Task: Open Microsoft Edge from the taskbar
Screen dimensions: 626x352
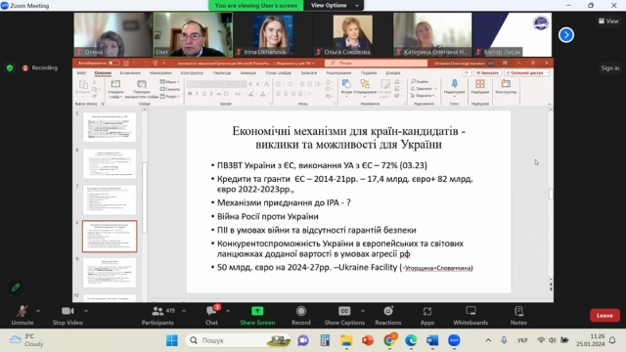Action: click(x=411, y=340)
